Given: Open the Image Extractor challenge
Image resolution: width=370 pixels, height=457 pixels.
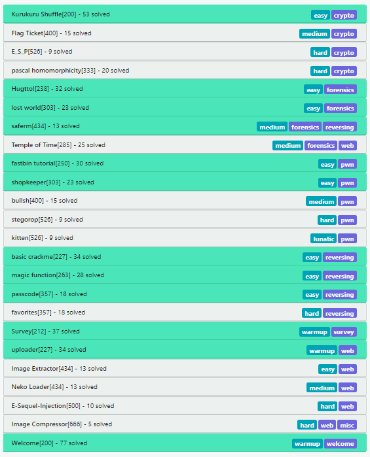Looking at the screenshot, I should (x=185, y=368).
